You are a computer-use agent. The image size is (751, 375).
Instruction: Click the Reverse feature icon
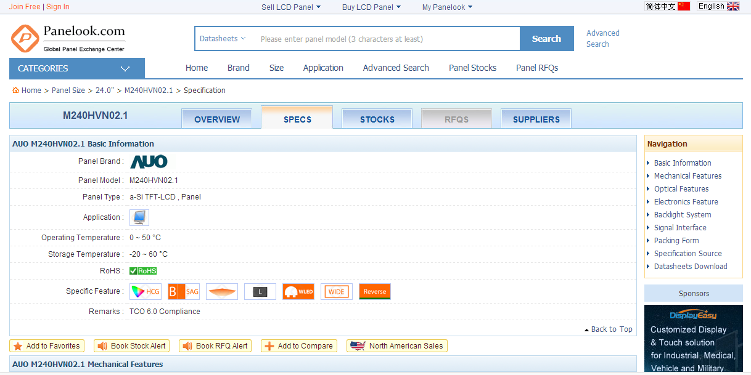[375, 292]
